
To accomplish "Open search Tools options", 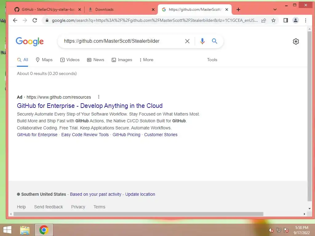I will (212, 60).
